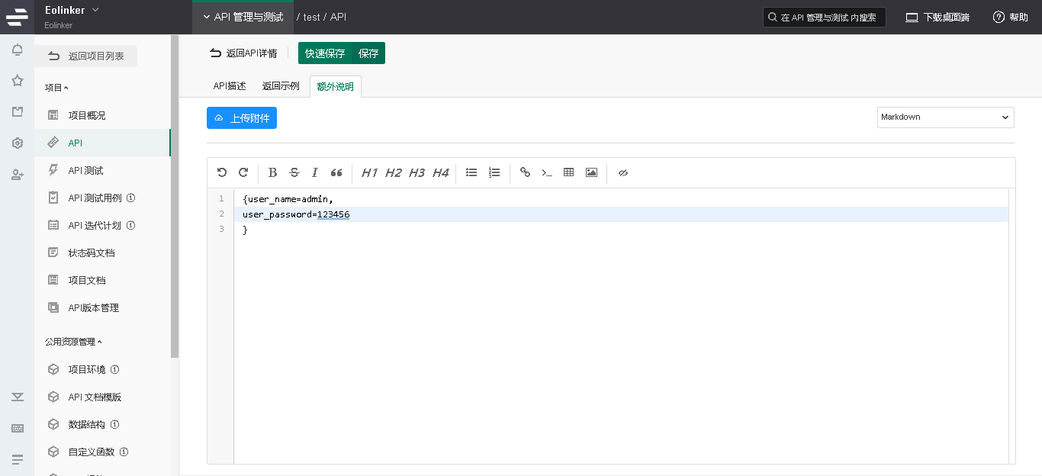Open API 测试 in the sidebar

click(x=85, y=170)
